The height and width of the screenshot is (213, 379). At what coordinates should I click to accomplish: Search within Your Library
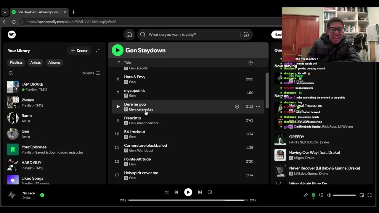(11, 73)
